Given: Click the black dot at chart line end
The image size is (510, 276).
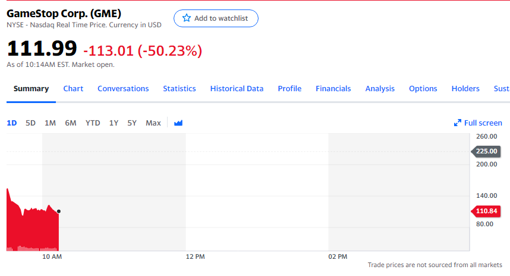Looking at the screenshot, I should click(x=58, y=211).
